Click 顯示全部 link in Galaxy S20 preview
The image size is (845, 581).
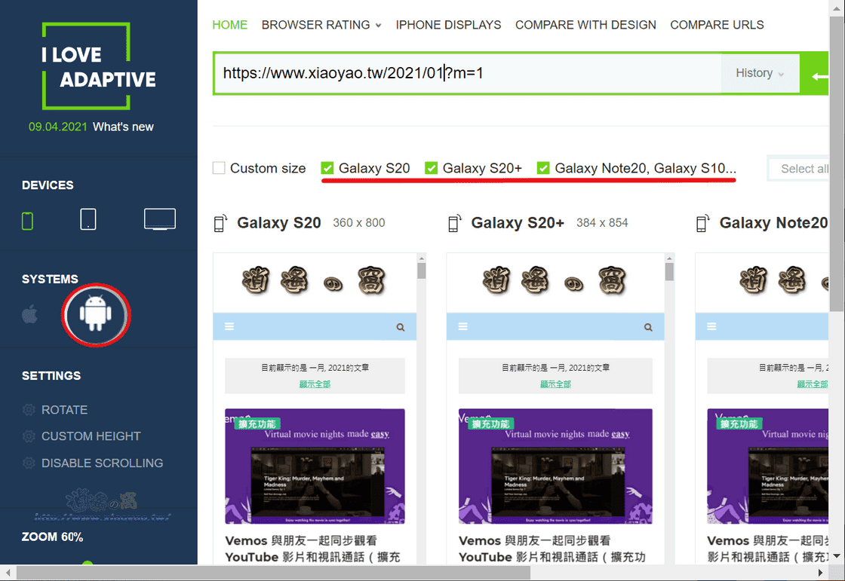(x=315, y=384)
